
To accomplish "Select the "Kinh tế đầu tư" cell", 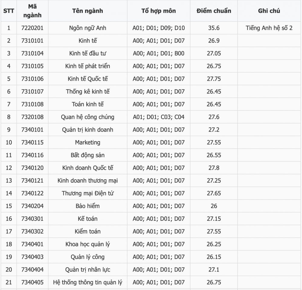I will point(88,54).
